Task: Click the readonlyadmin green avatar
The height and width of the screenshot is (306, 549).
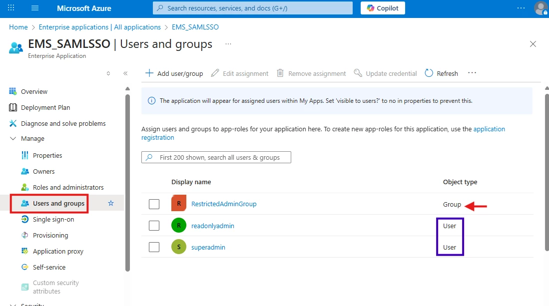Action: point(178,225)
